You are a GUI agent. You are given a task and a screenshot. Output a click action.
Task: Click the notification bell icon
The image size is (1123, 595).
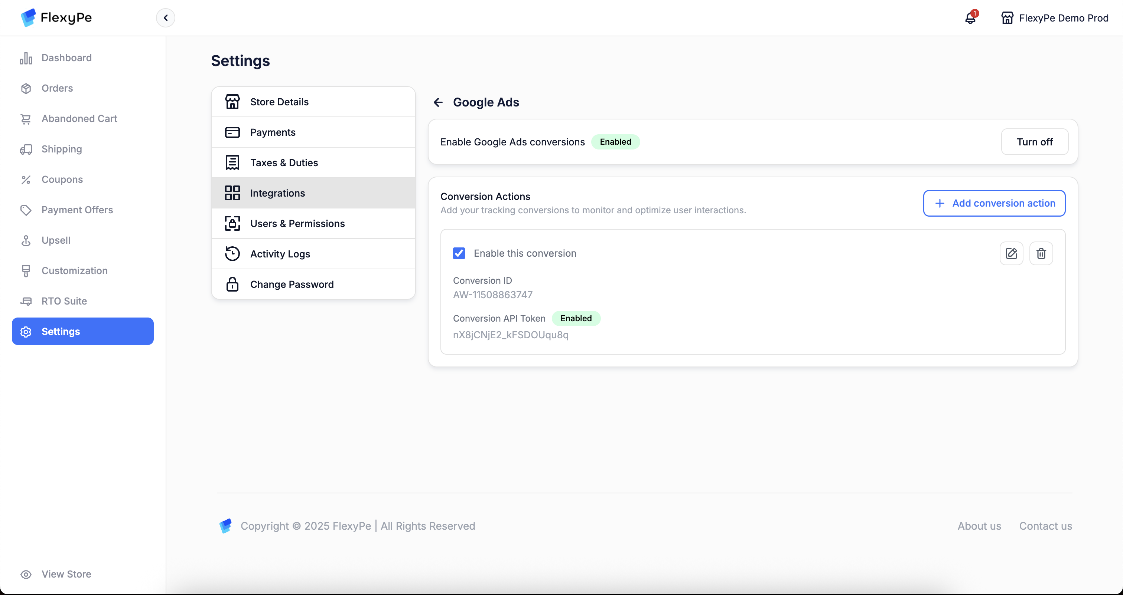pos(970,18)
